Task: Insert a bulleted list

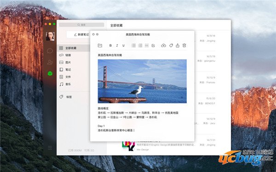Action: click(x=133, y=45)
